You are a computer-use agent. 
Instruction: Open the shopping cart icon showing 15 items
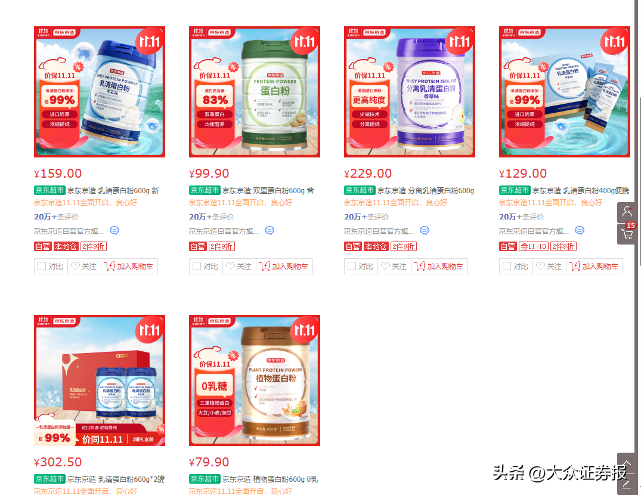(x=627, y=234)
